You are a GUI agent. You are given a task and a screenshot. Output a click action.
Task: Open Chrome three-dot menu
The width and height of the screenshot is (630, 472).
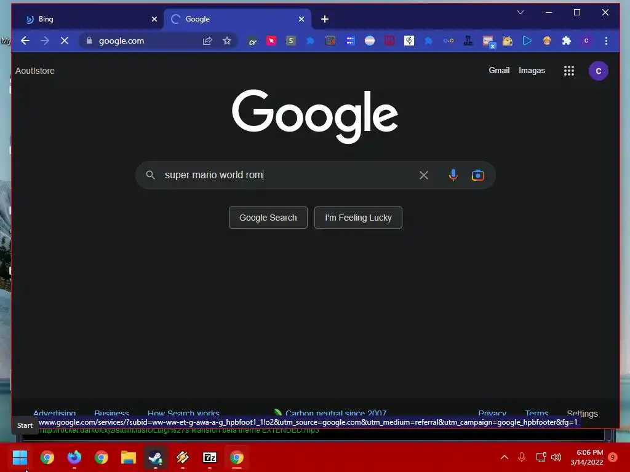tap(606, 41)
